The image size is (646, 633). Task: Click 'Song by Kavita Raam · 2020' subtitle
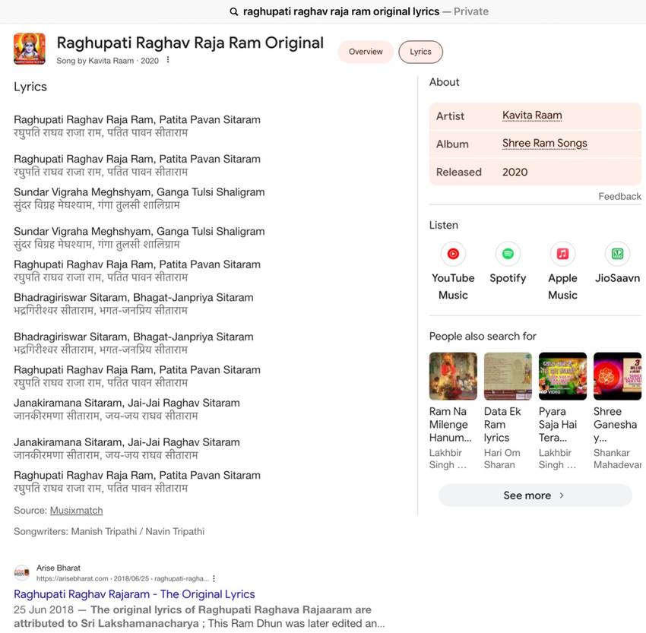(x=107, y=61)
